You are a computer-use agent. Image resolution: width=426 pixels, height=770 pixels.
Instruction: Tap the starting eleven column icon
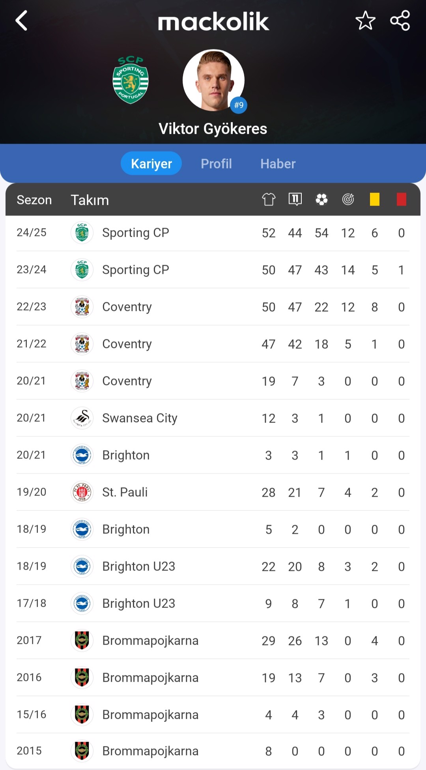point(295,199)
